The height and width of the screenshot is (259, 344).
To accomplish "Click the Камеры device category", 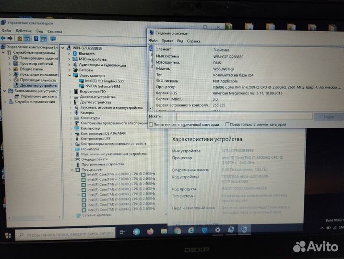I will click(x=87, y=113).
